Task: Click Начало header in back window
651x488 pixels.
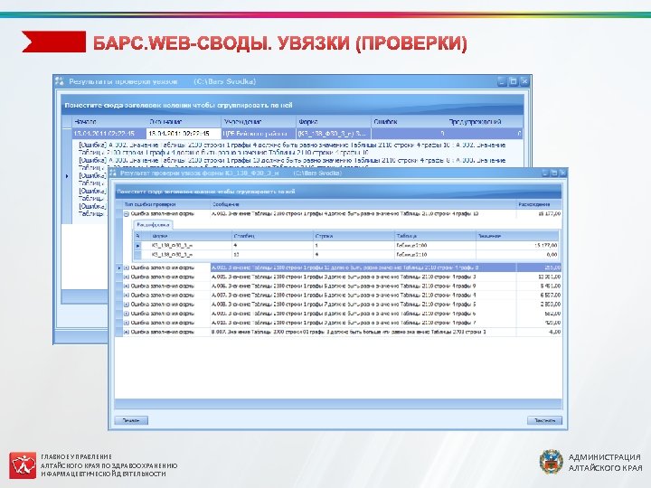Action: (109, 122)
